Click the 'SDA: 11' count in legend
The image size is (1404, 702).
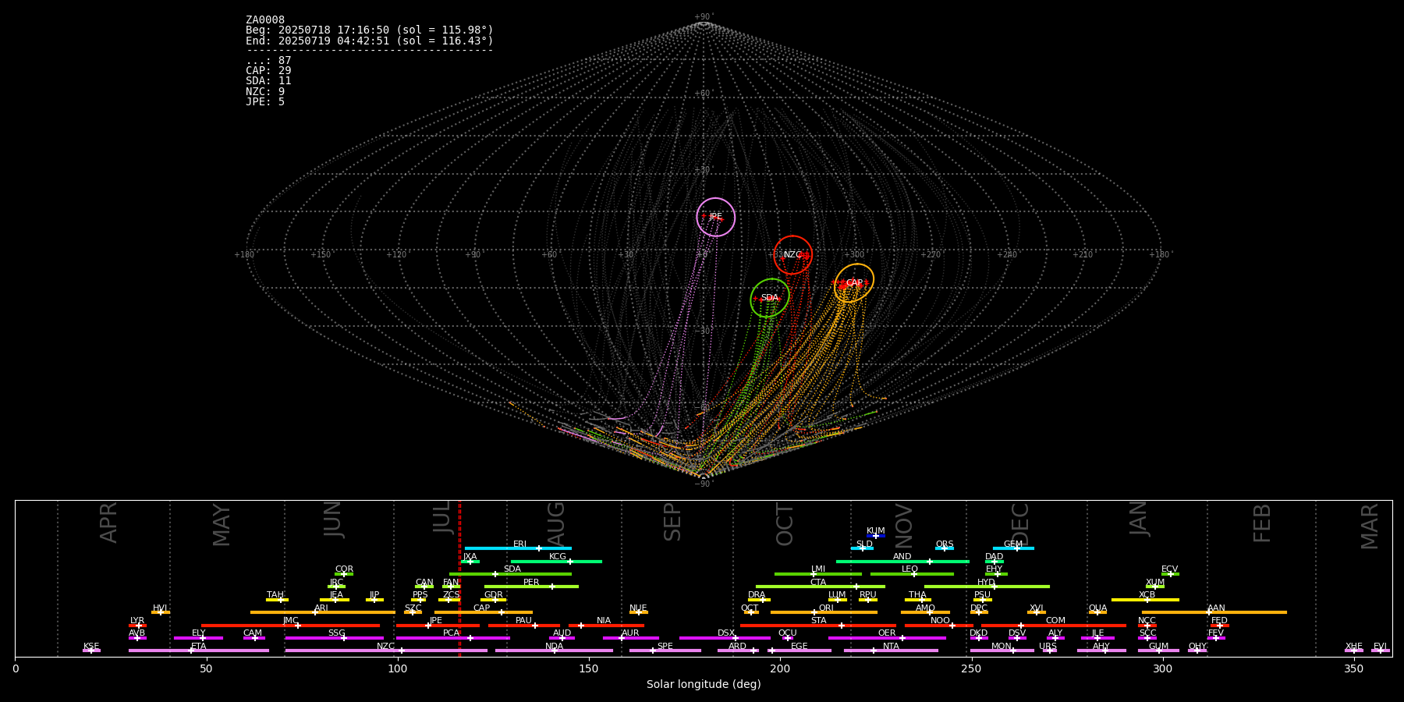[268, 81]
